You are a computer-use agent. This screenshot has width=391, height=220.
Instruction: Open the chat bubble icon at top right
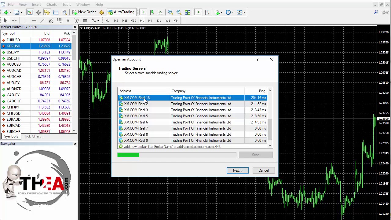pyautogui.click(x=386, y=12)
